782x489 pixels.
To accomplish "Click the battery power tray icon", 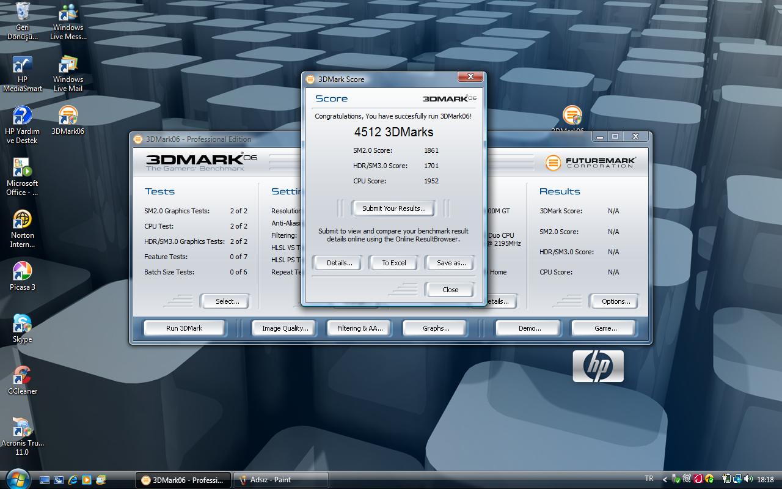I will click(x=727, y=479).
